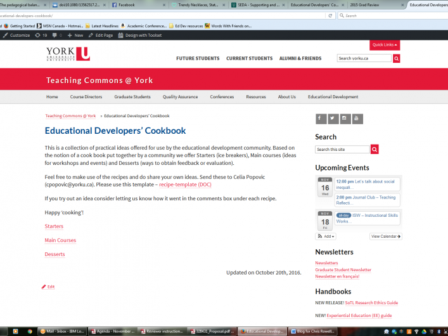This screenshot has height=336, width=448.
Task: Close the Trendy Necklaces tab
Action: click(224, 5)
